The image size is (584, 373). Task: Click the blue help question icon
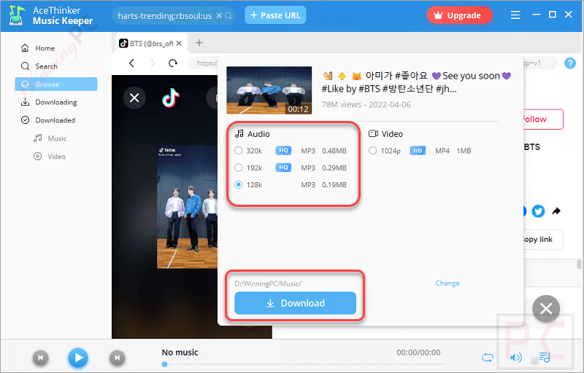570,63
